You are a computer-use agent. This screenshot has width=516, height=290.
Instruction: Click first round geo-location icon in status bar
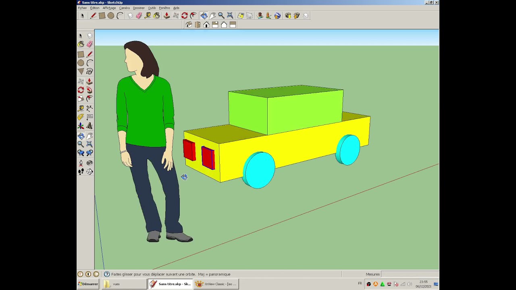80,274
